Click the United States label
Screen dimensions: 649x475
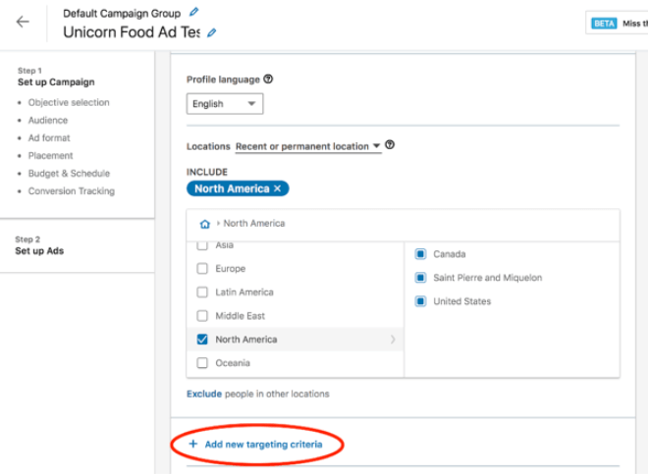(461, 301)
